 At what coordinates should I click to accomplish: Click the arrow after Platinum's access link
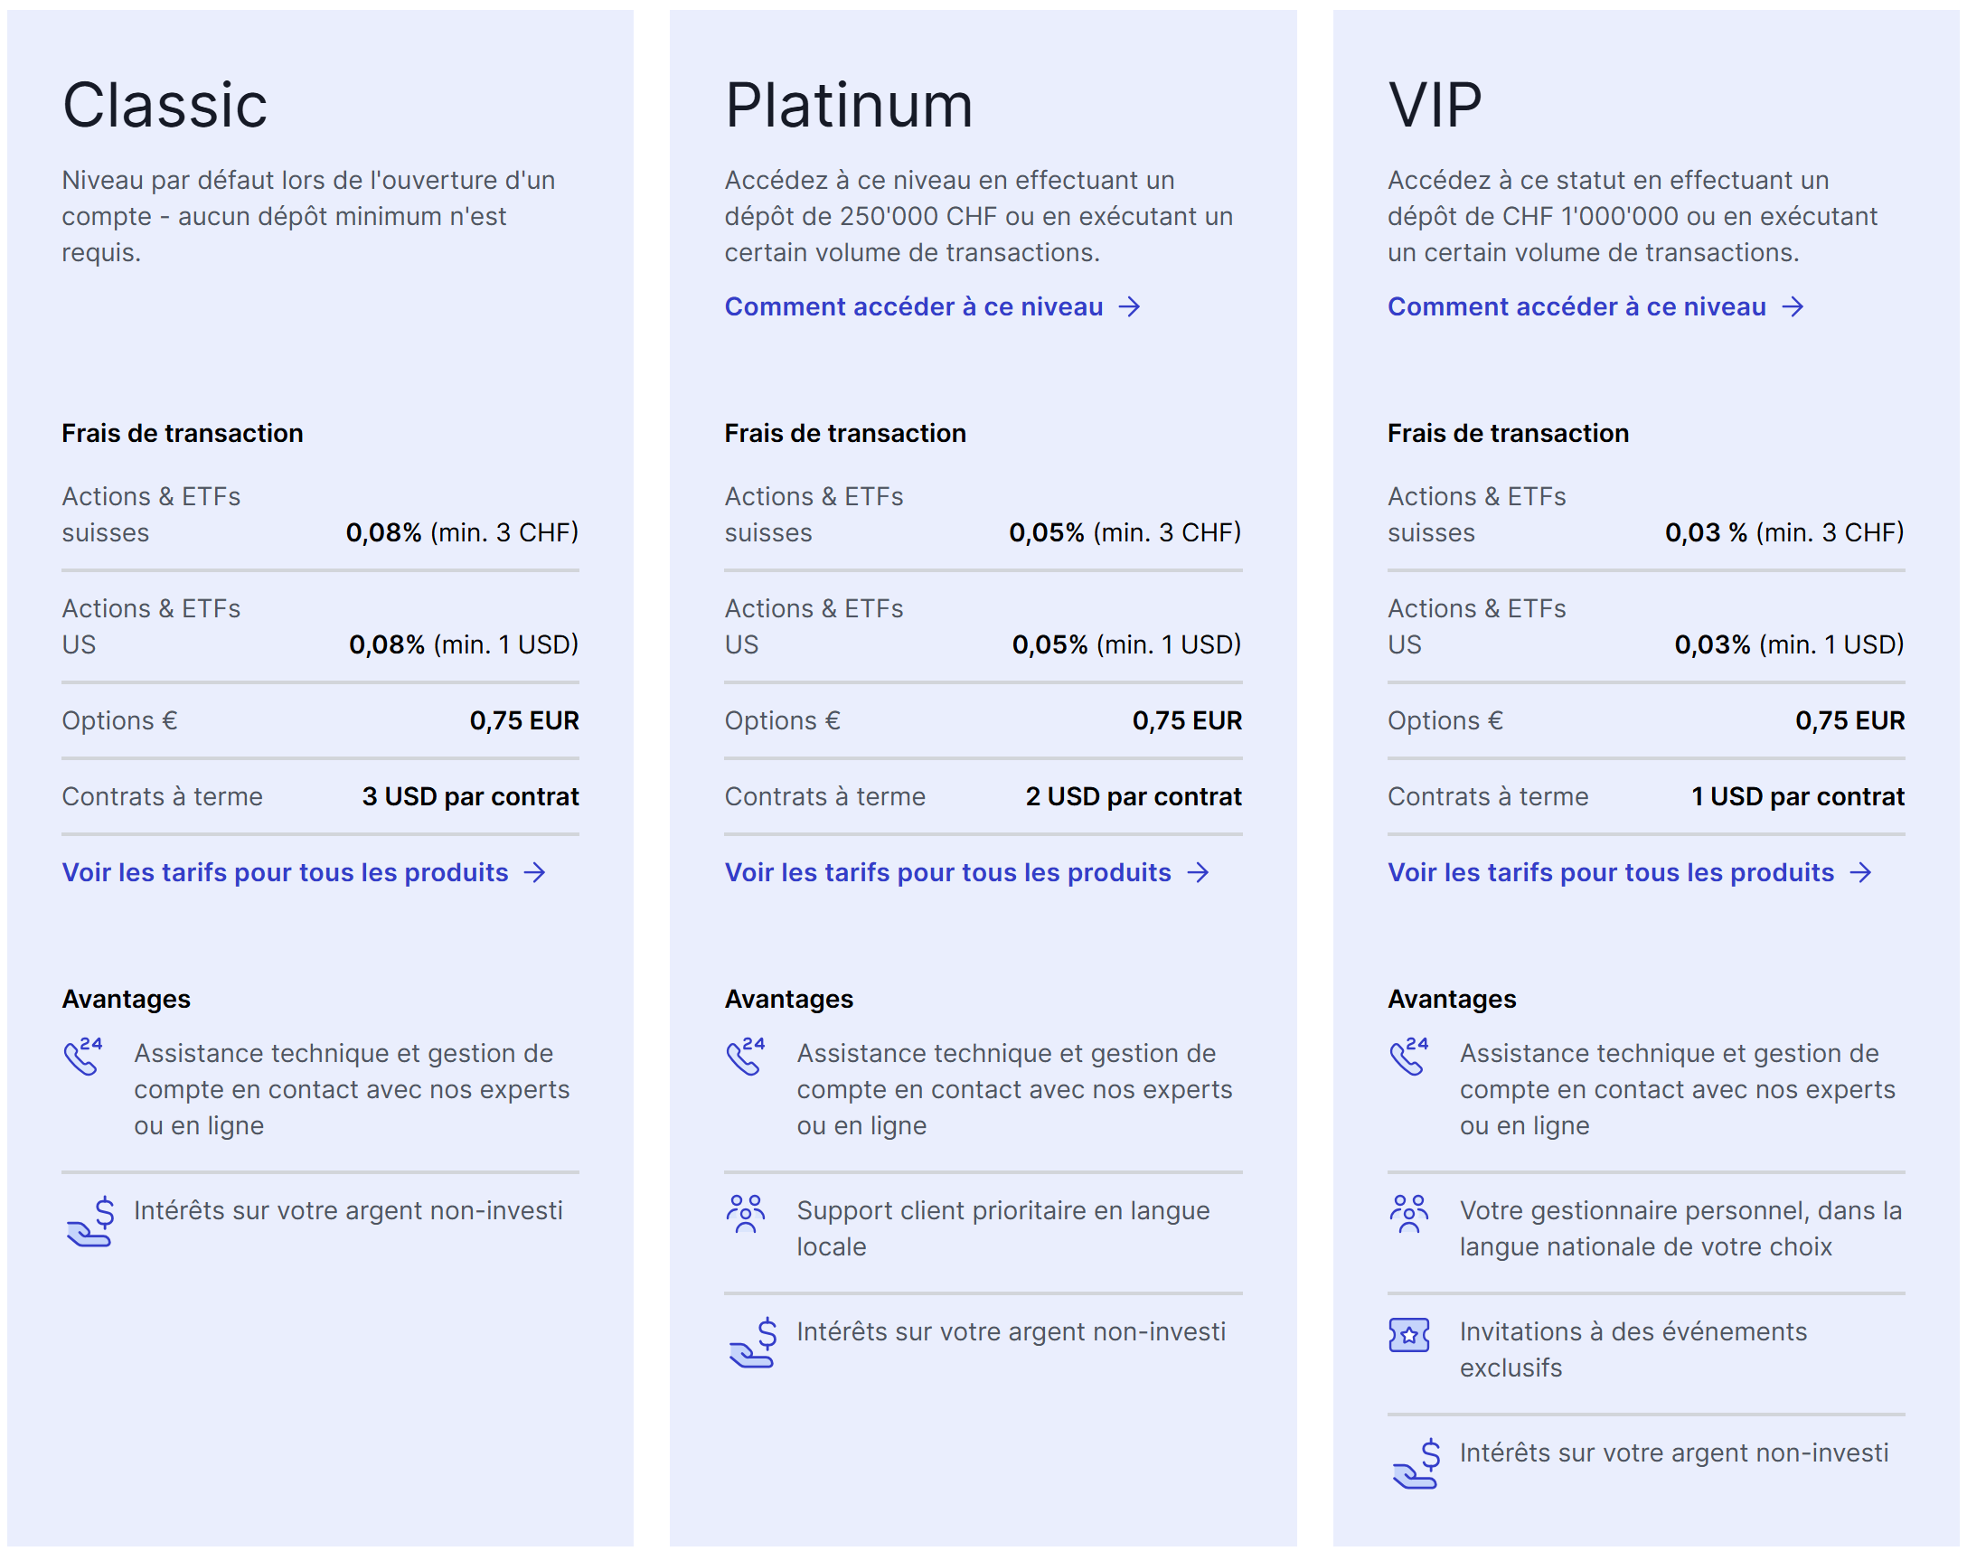(x=1129, y=307)
